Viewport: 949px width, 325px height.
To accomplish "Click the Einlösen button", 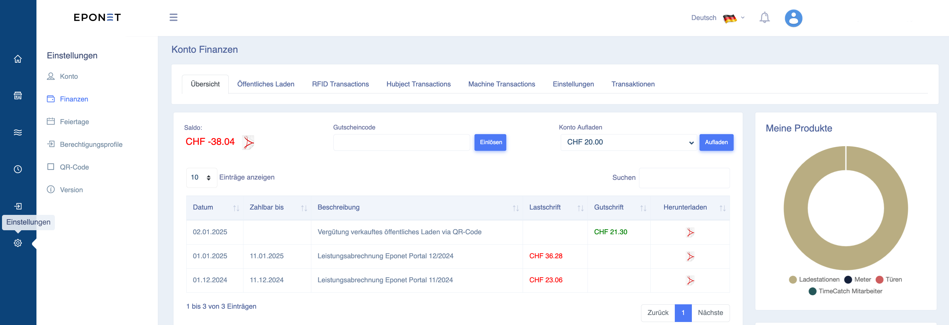I will (490, 142).
